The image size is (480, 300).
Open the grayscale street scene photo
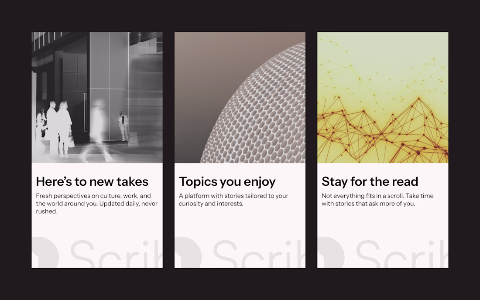[97, 98]
